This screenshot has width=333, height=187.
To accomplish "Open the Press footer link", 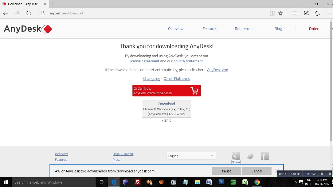I will tap(116, 160).
